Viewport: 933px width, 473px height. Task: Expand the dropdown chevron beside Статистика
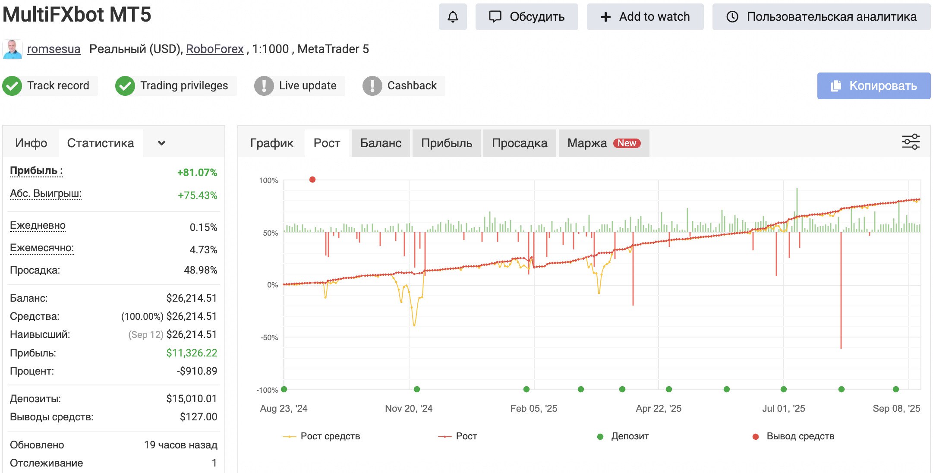pos(161,143)
